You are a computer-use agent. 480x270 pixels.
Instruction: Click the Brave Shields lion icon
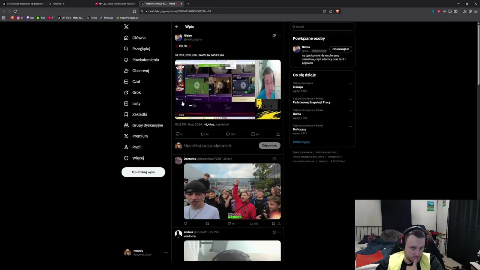[337, 11]
